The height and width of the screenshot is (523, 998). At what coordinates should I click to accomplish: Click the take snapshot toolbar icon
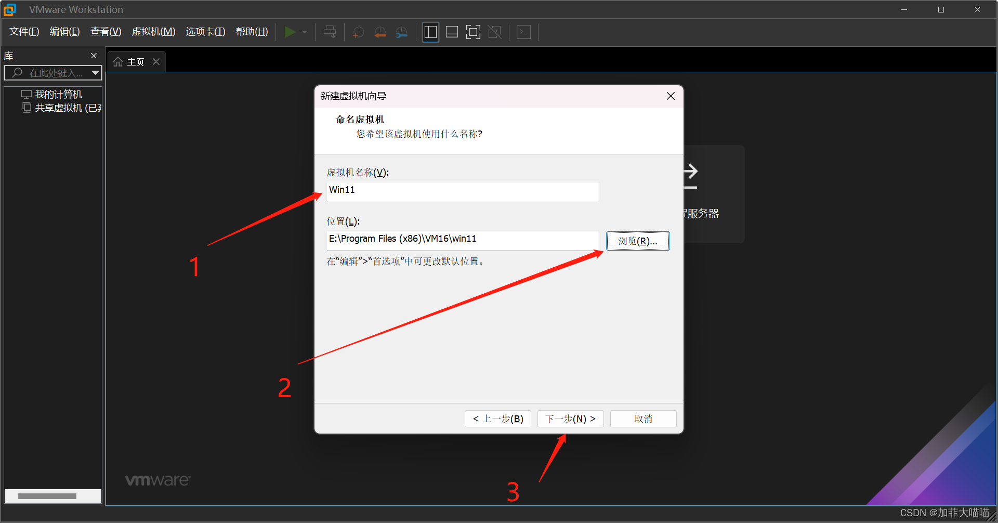click(x=359, y=32)
